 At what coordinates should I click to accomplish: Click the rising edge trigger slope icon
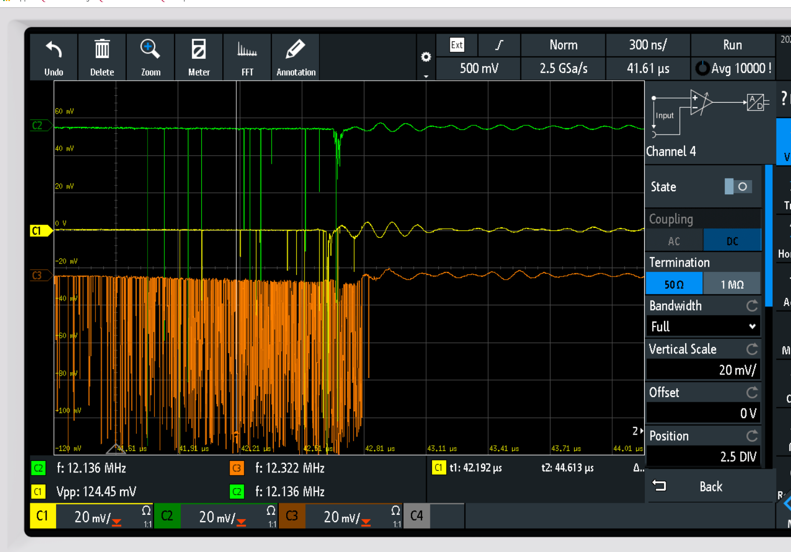point(499,45)
